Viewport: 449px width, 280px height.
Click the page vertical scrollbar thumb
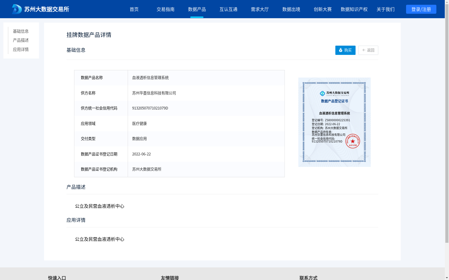(447, 123)
